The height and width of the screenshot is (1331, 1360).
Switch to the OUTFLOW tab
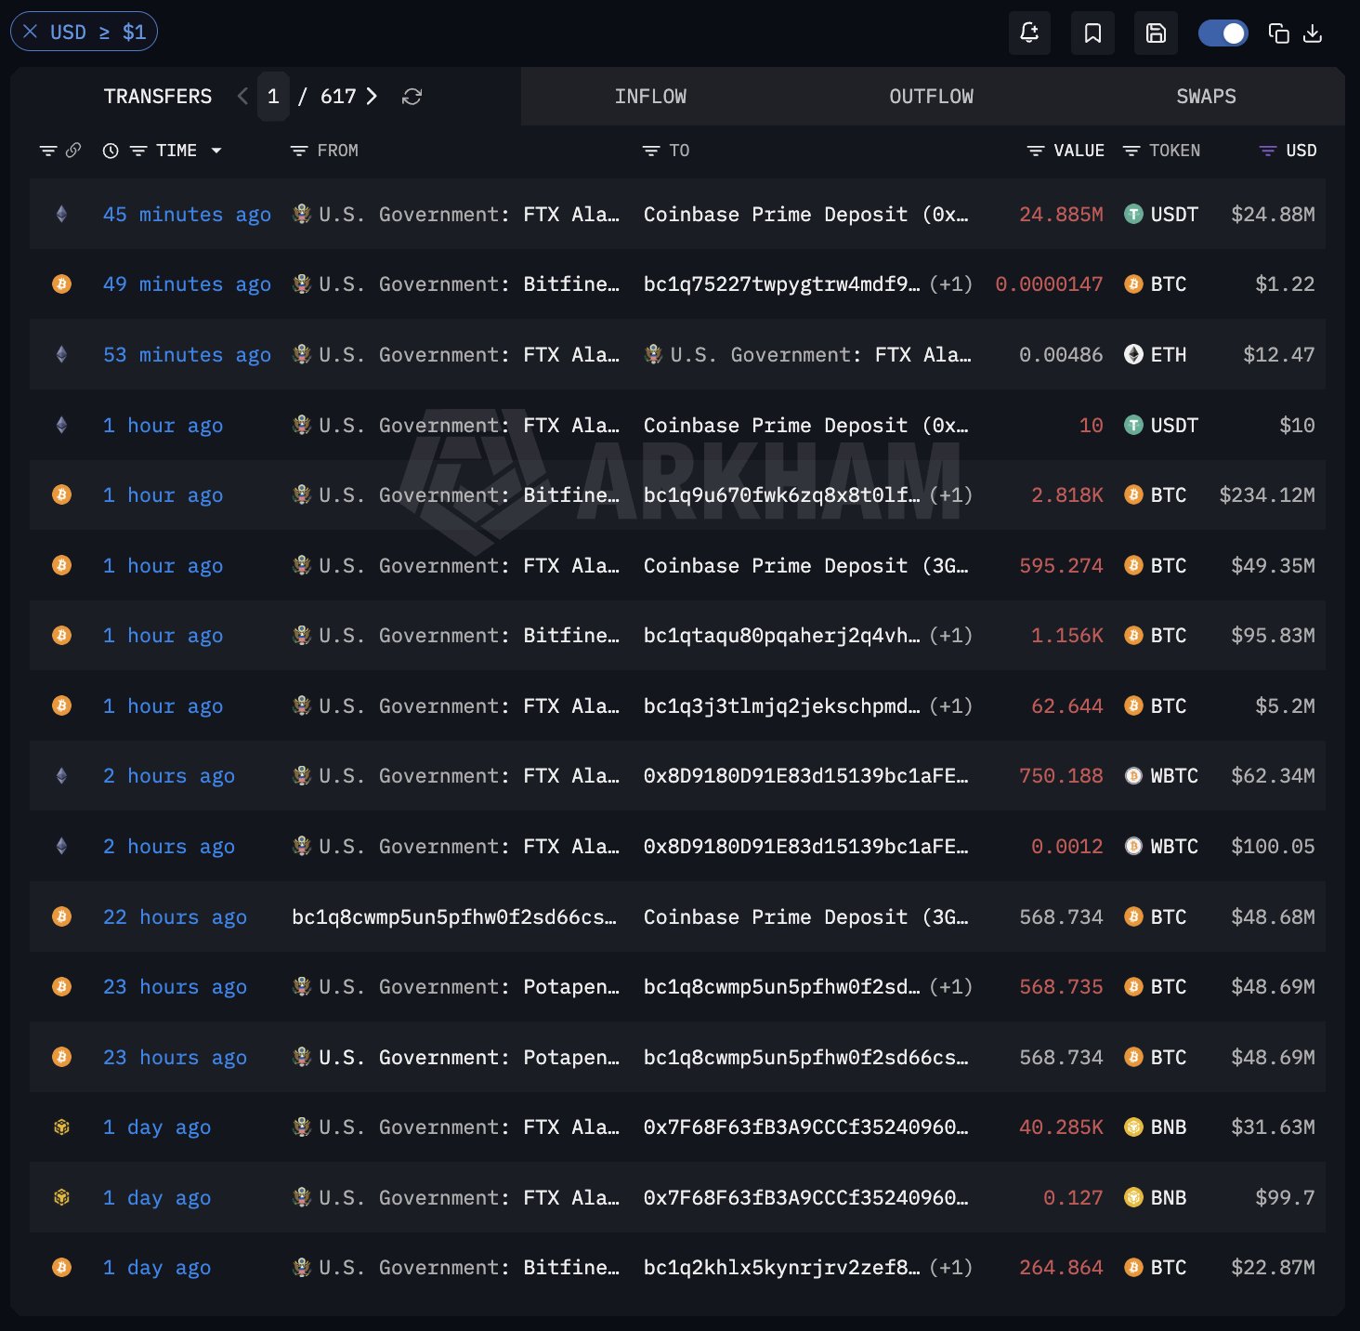pyautogui.click(x=931, y=97)
